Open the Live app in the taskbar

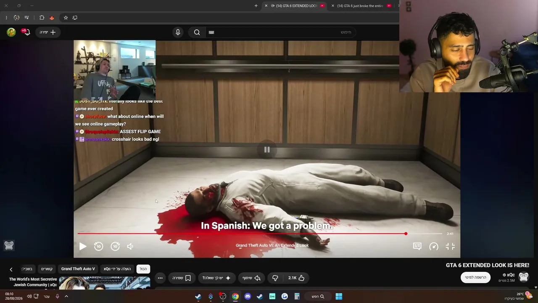[x=272, y=296]
